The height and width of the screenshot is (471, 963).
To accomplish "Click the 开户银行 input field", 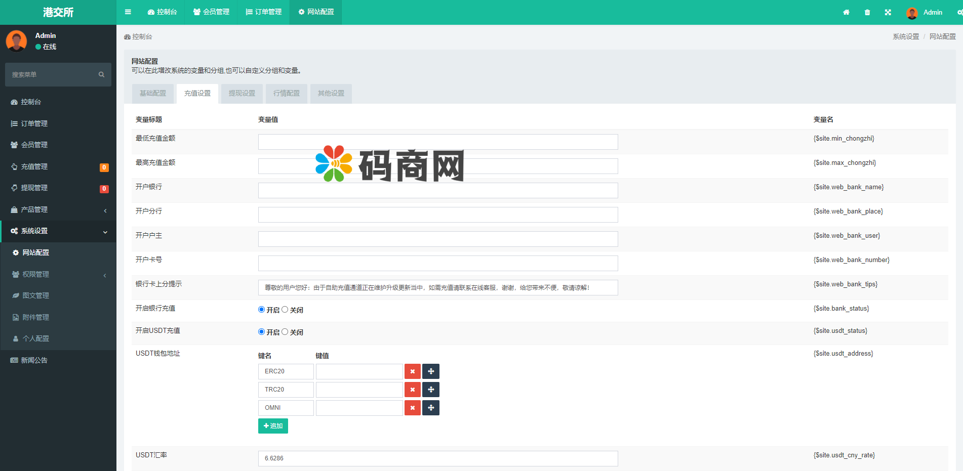I will (x=438, y=191).
